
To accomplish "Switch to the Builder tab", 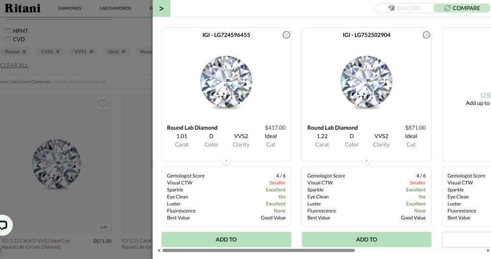I will (x=404, y=8).
